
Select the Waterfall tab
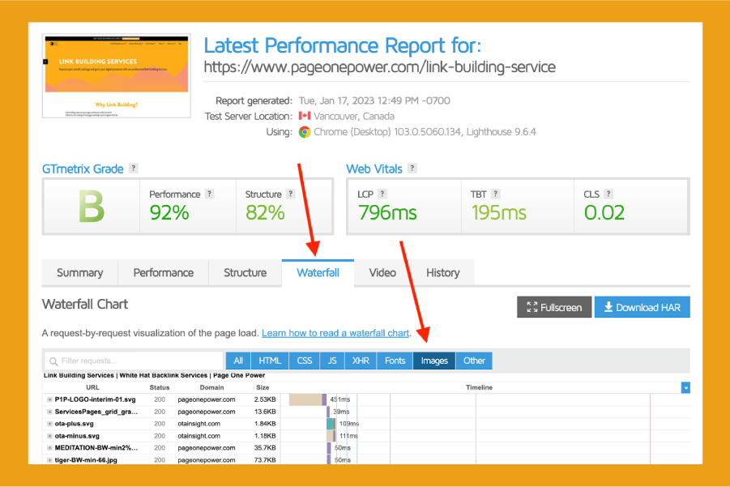pos(318,273)
